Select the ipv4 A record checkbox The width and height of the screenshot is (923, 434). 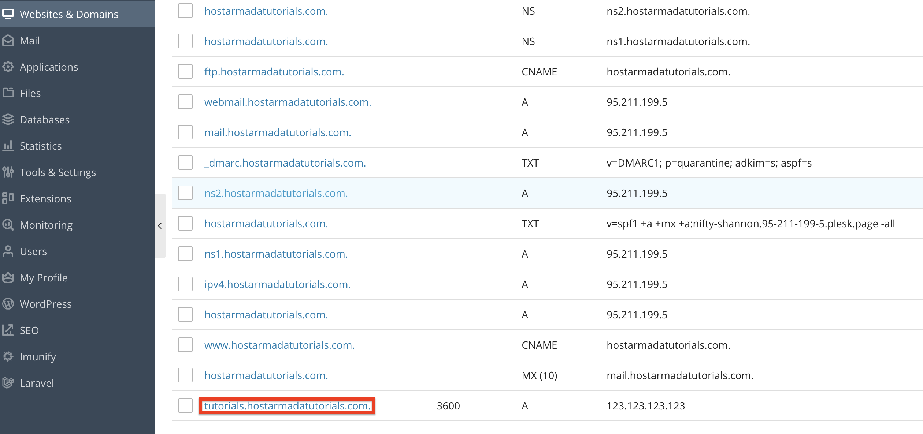(x=185, y=284)
